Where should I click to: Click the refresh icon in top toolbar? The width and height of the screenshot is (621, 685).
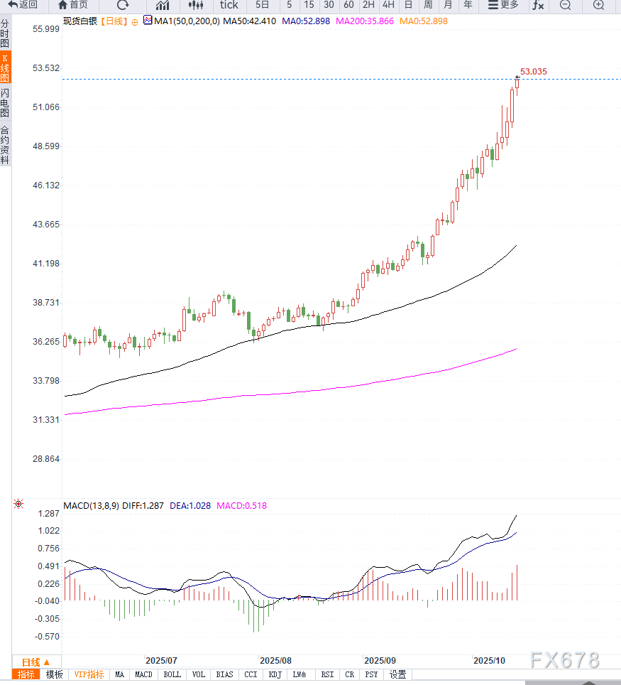coord(123,5)
